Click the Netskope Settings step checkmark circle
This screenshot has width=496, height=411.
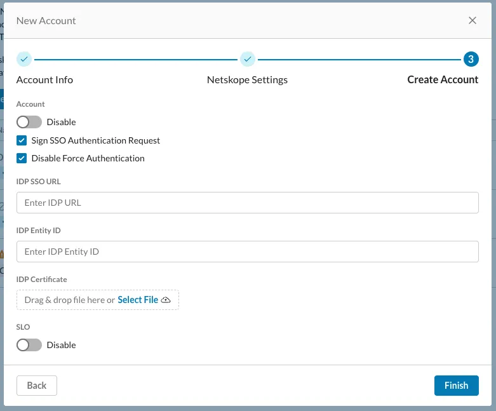coord(248,59)
